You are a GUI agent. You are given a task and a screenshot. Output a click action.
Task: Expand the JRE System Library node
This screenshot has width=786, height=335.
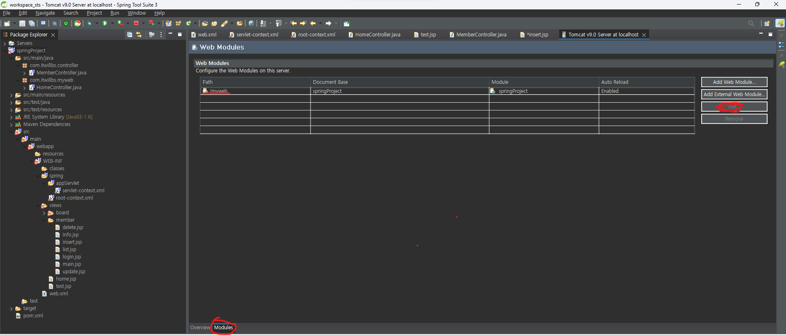(11, 117)
